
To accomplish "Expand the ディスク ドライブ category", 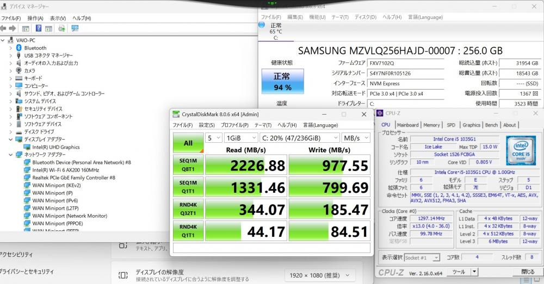I will pos(11,131).
